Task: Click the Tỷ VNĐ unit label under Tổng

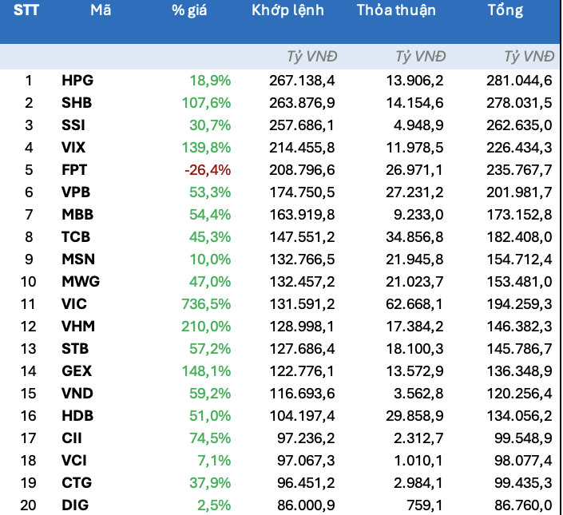Action: pos(529,56)
